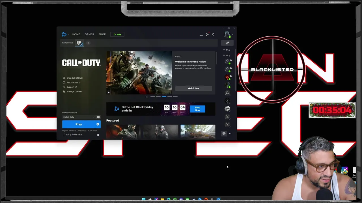Viewport: 362px width, 203px height.
Task: Pause the download in progress
Action: pyautogui.click(x=98, y=135)
